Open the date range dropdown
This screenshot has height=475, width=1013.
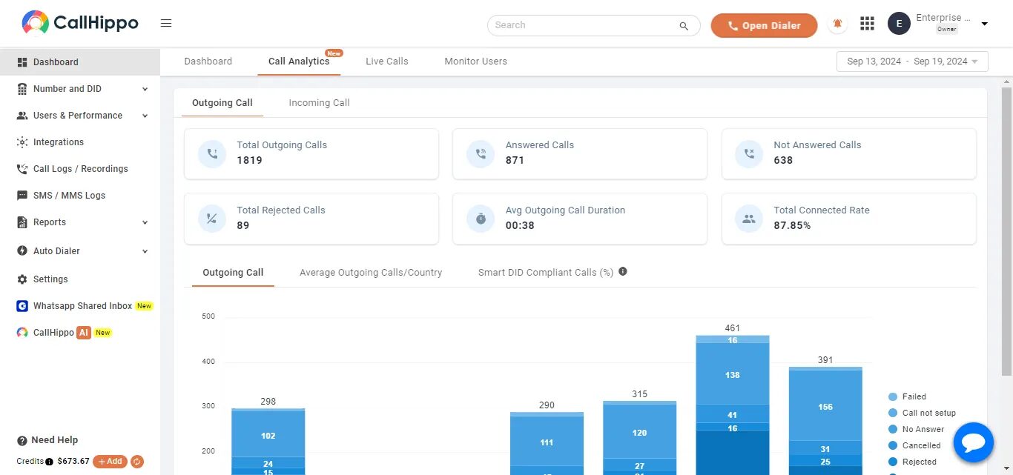click(912, 62)
